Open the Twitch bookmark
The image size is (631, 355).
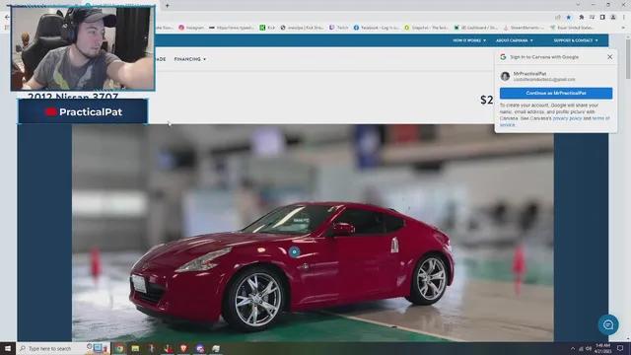(x=339, y=28)
